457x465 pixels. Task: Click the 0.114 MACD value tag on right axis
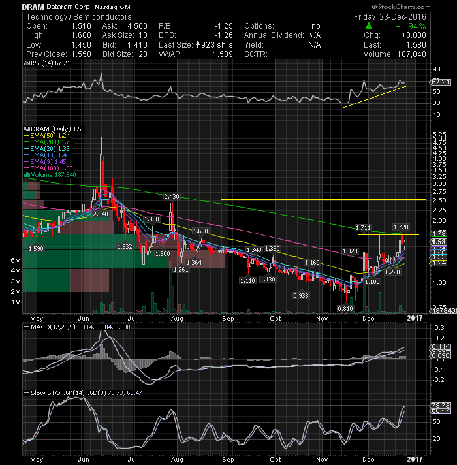point(441,347)
